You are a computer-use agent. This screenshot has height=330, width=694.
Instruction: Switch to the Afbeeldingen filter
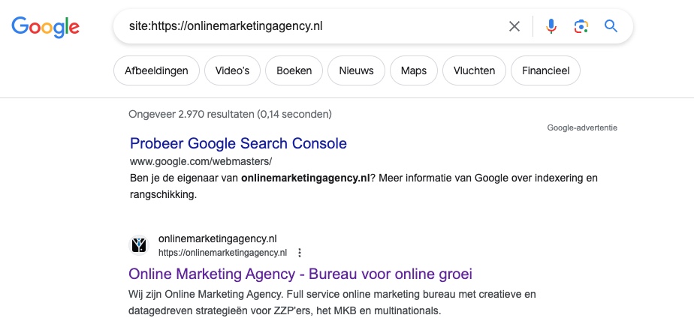pyautogui.click(x=156, y=71)
